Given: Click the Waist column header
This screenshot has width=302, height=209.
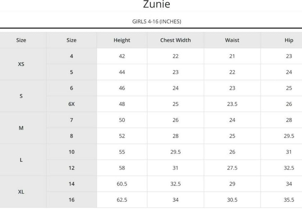Looking at the screenshot, I should click(232, 40).
